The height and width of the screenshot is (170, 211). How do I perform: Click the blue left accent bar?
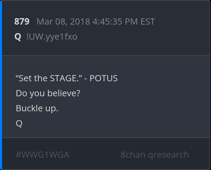tap(1, 85)
